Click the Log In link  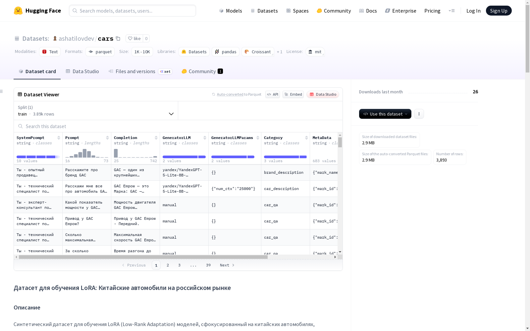(x=473, y=11)
